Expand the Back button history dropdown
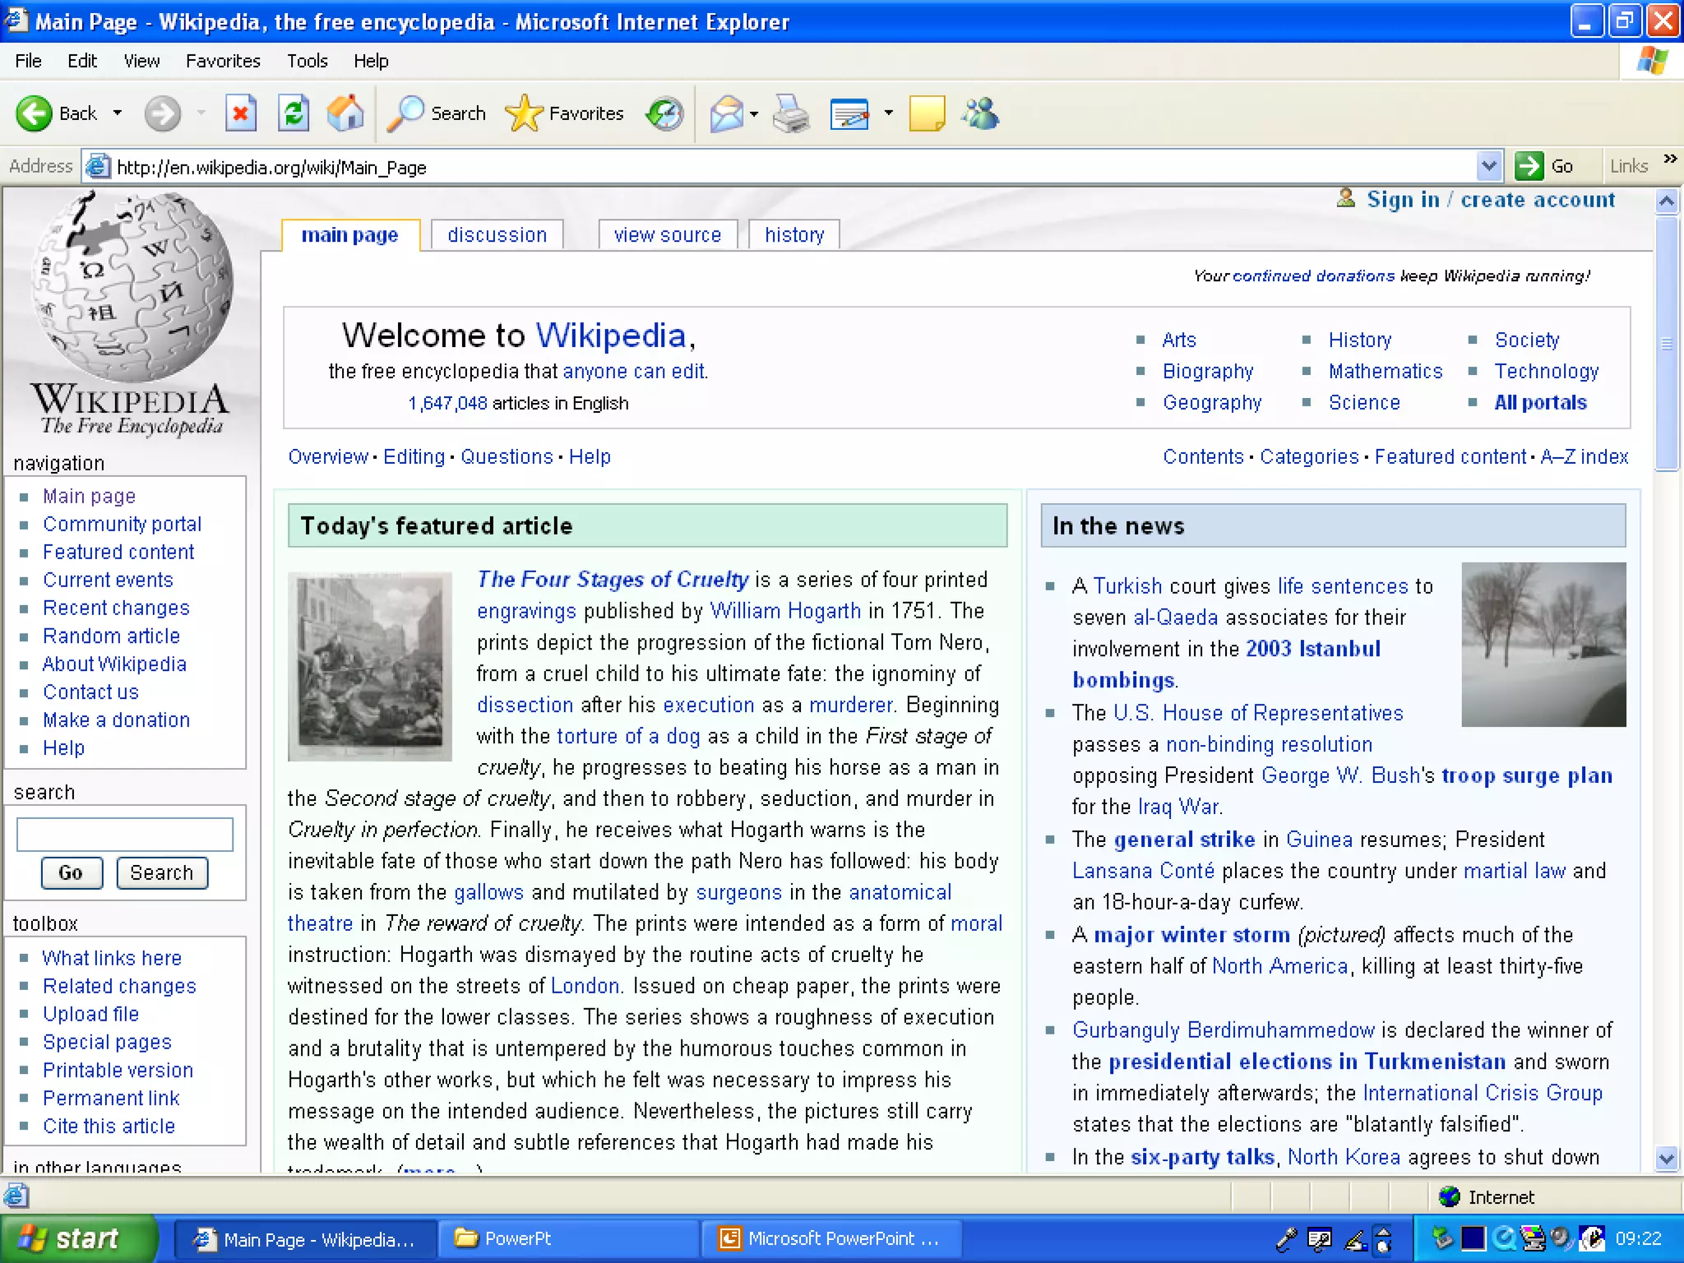Image resolution: width=1684 pixels, height=1263 pixels. click(118, 113)
